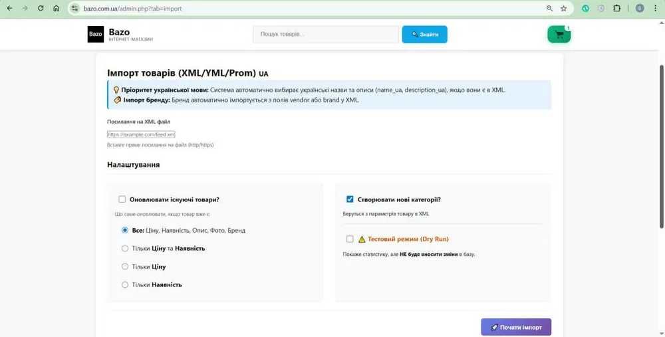The height and width of the screenshot is (337, 665).
Task: Go back with the browser back arrow
Action: click(9, 8)
